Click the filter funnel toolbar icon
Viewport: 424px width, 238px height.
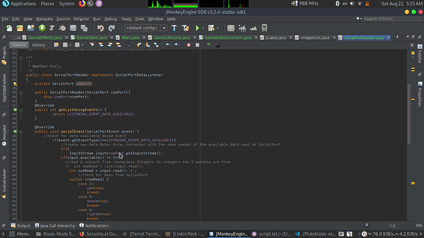click(x=52, y=28)
